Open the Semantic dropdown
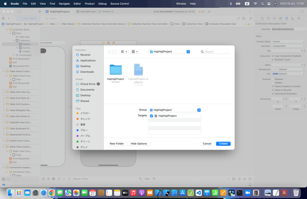307x199 pixels. point(288,46)
